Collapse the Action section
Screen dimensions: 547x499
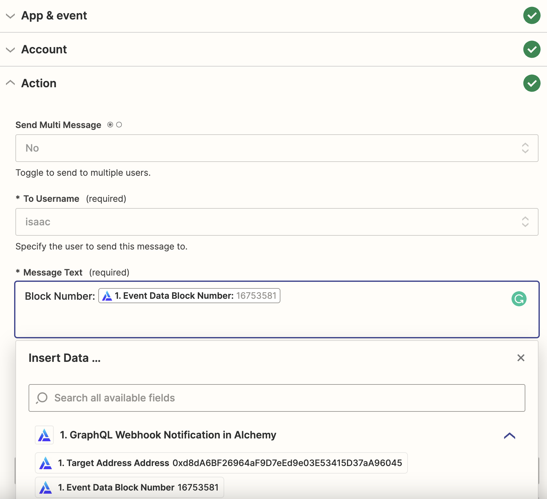[11, 83]
